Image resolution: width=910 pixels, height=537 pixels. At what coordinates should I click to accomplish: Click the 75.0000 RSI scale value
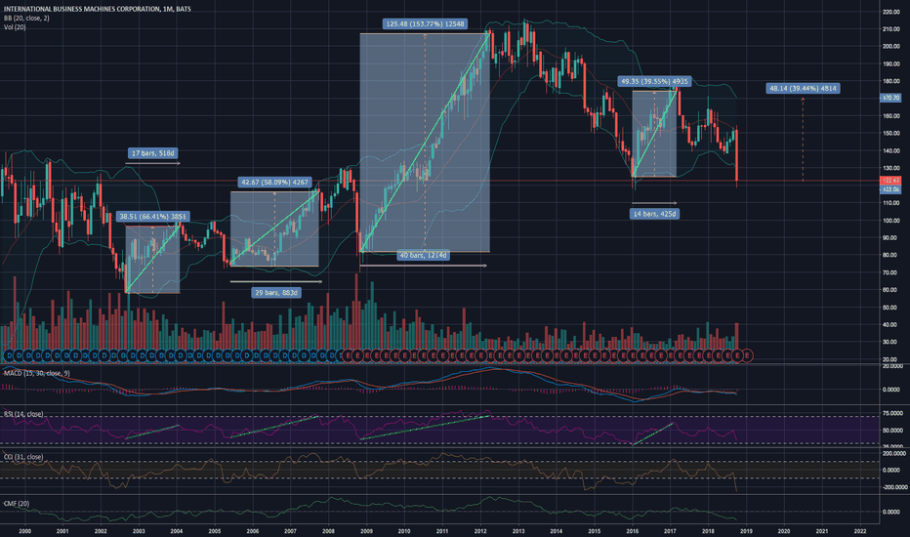890,413
